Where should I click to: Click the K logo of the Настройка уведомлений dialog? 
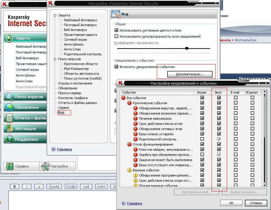(121, 83)
